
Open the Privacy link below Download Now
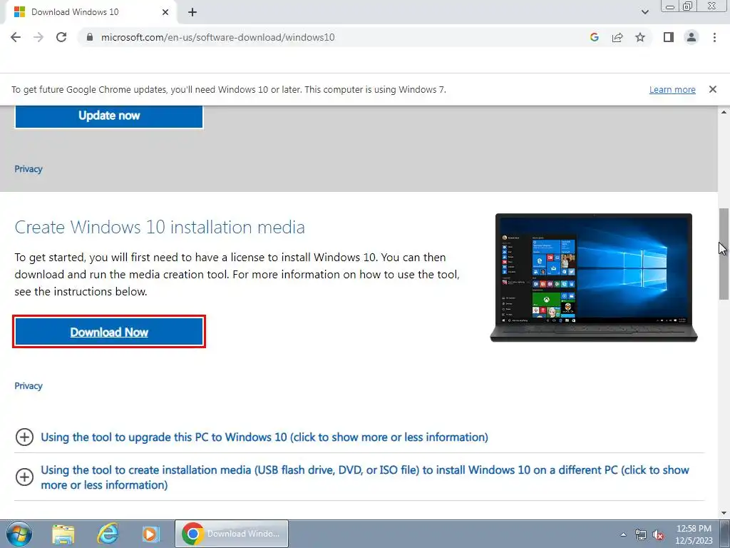coord(29,386)
